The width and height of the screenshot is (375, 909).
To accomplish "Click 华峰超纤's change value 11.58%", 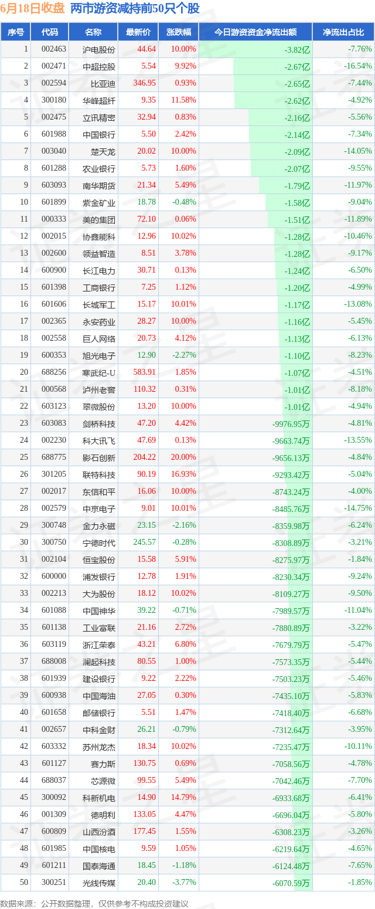I will 183,100.
